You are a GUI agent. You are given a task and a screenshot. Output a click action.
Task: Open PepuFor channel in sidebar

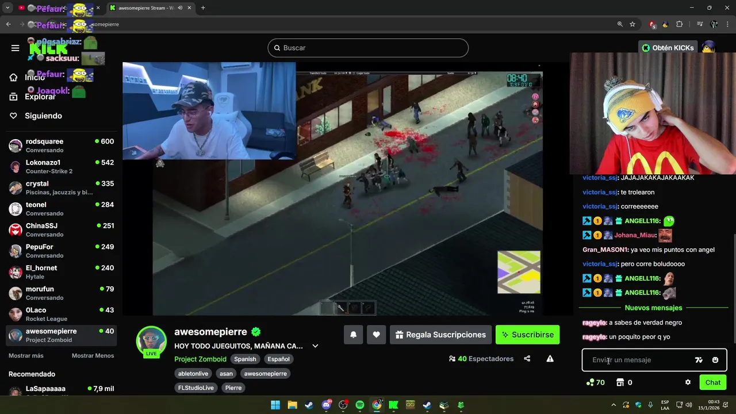[x=61, y=251]
